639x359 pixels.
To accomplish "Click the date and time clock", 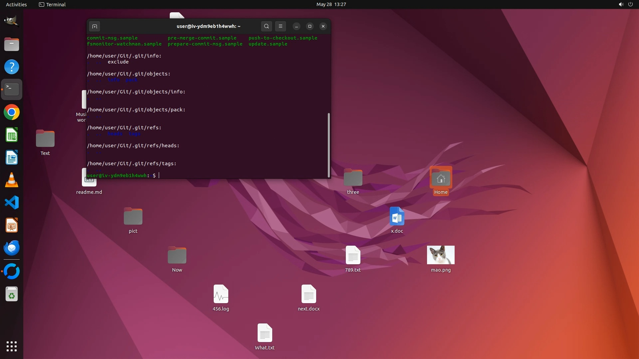I will (331, 4).
